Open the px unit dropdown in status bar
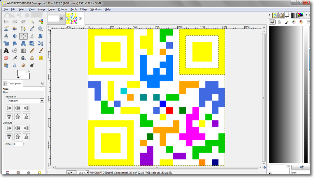Viewport: 315px width, 179px height. (71, 173)
